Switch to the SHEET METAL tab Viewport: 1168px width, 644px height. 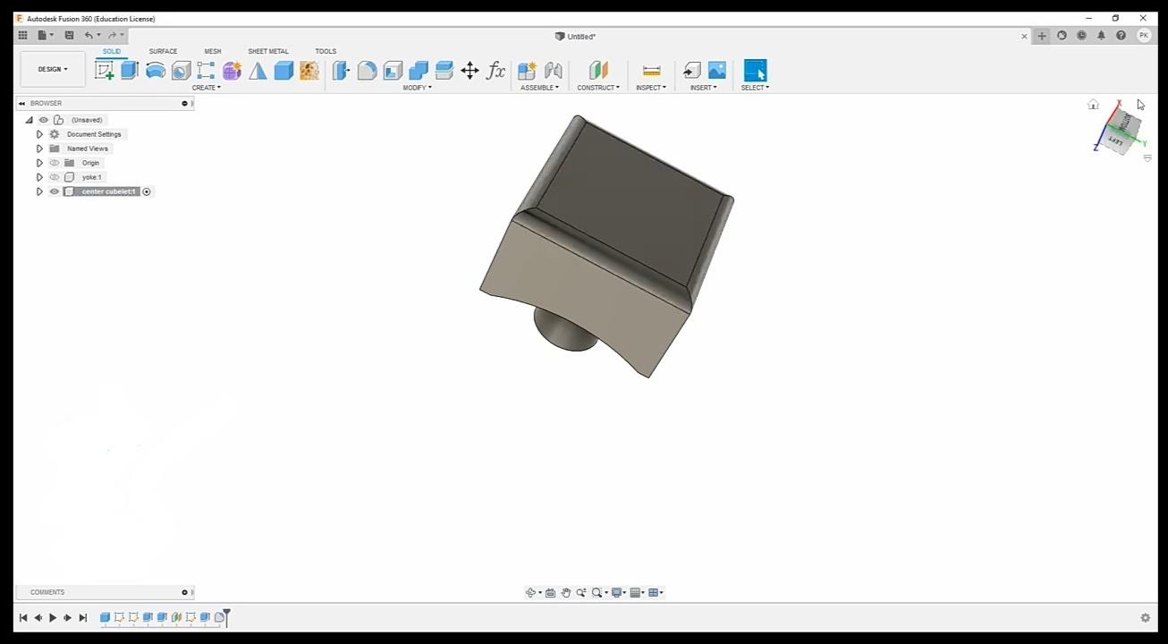tap(268, 51)
